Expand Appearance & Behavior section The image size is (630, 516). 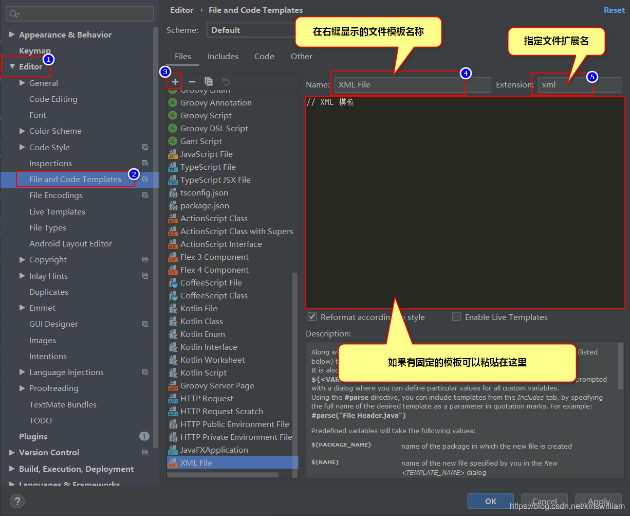click(x=12, y=34)
